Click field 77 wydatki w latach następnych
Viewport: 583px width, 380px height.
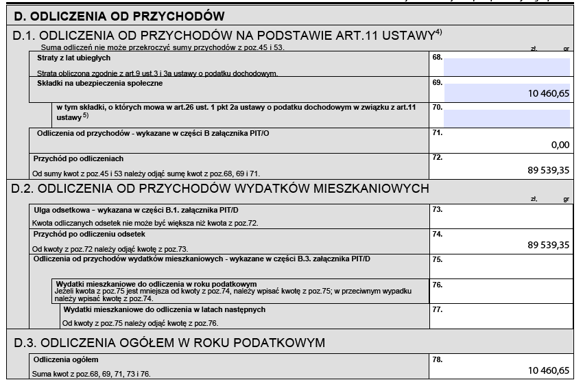click(x=501, y=316)
